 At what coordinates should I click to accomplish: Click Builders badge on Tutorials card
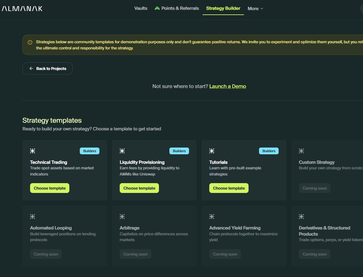(x=269, y=151)
